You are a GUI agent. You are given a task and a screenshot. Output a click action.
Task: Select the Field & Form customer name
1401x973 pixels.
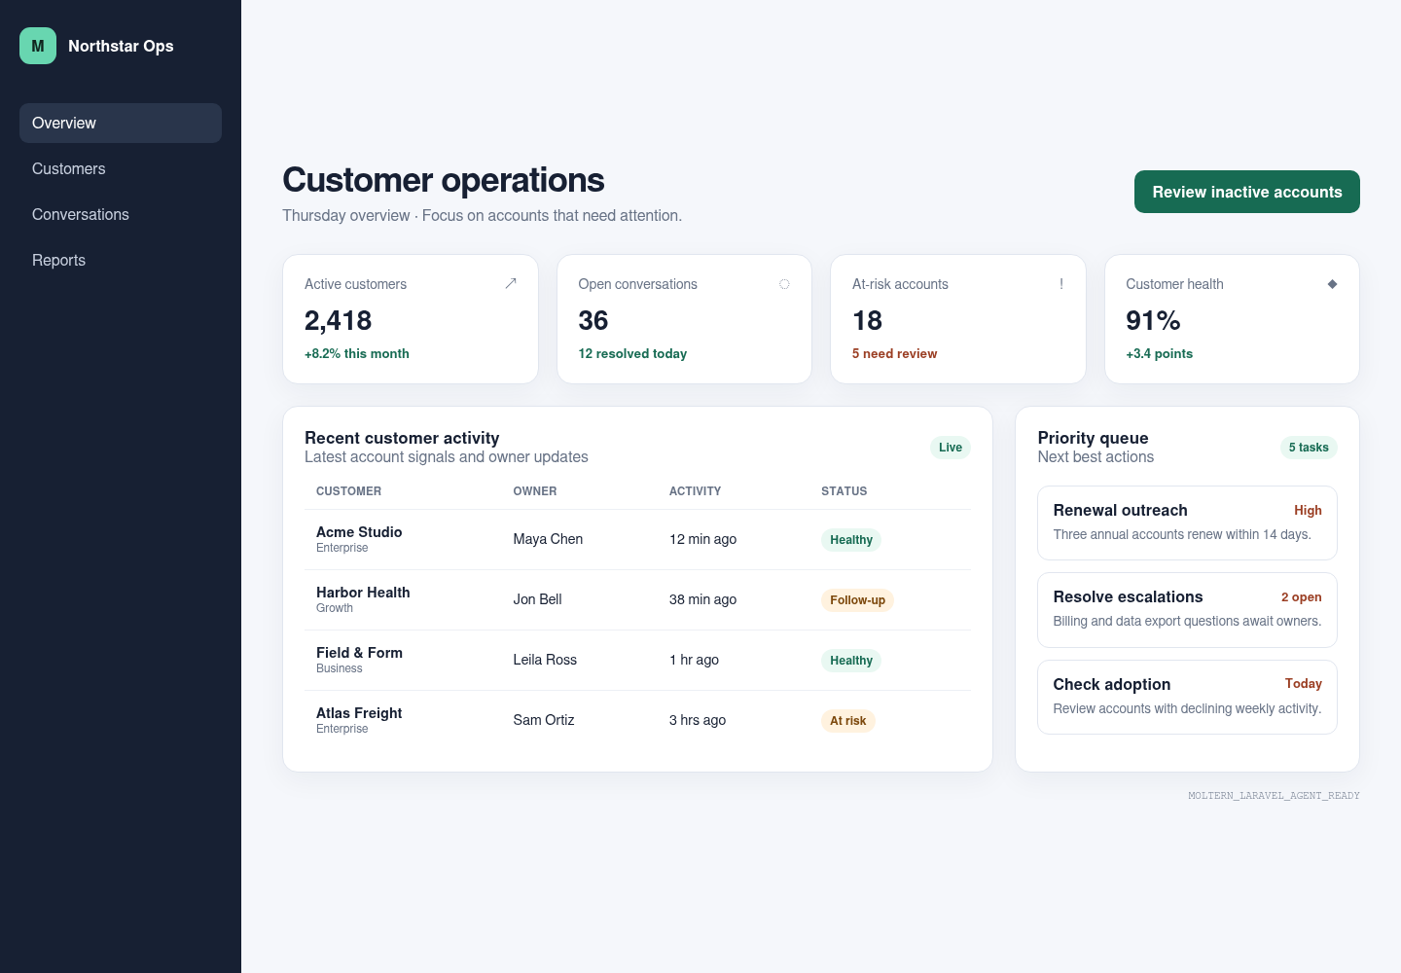coord(359,653)
